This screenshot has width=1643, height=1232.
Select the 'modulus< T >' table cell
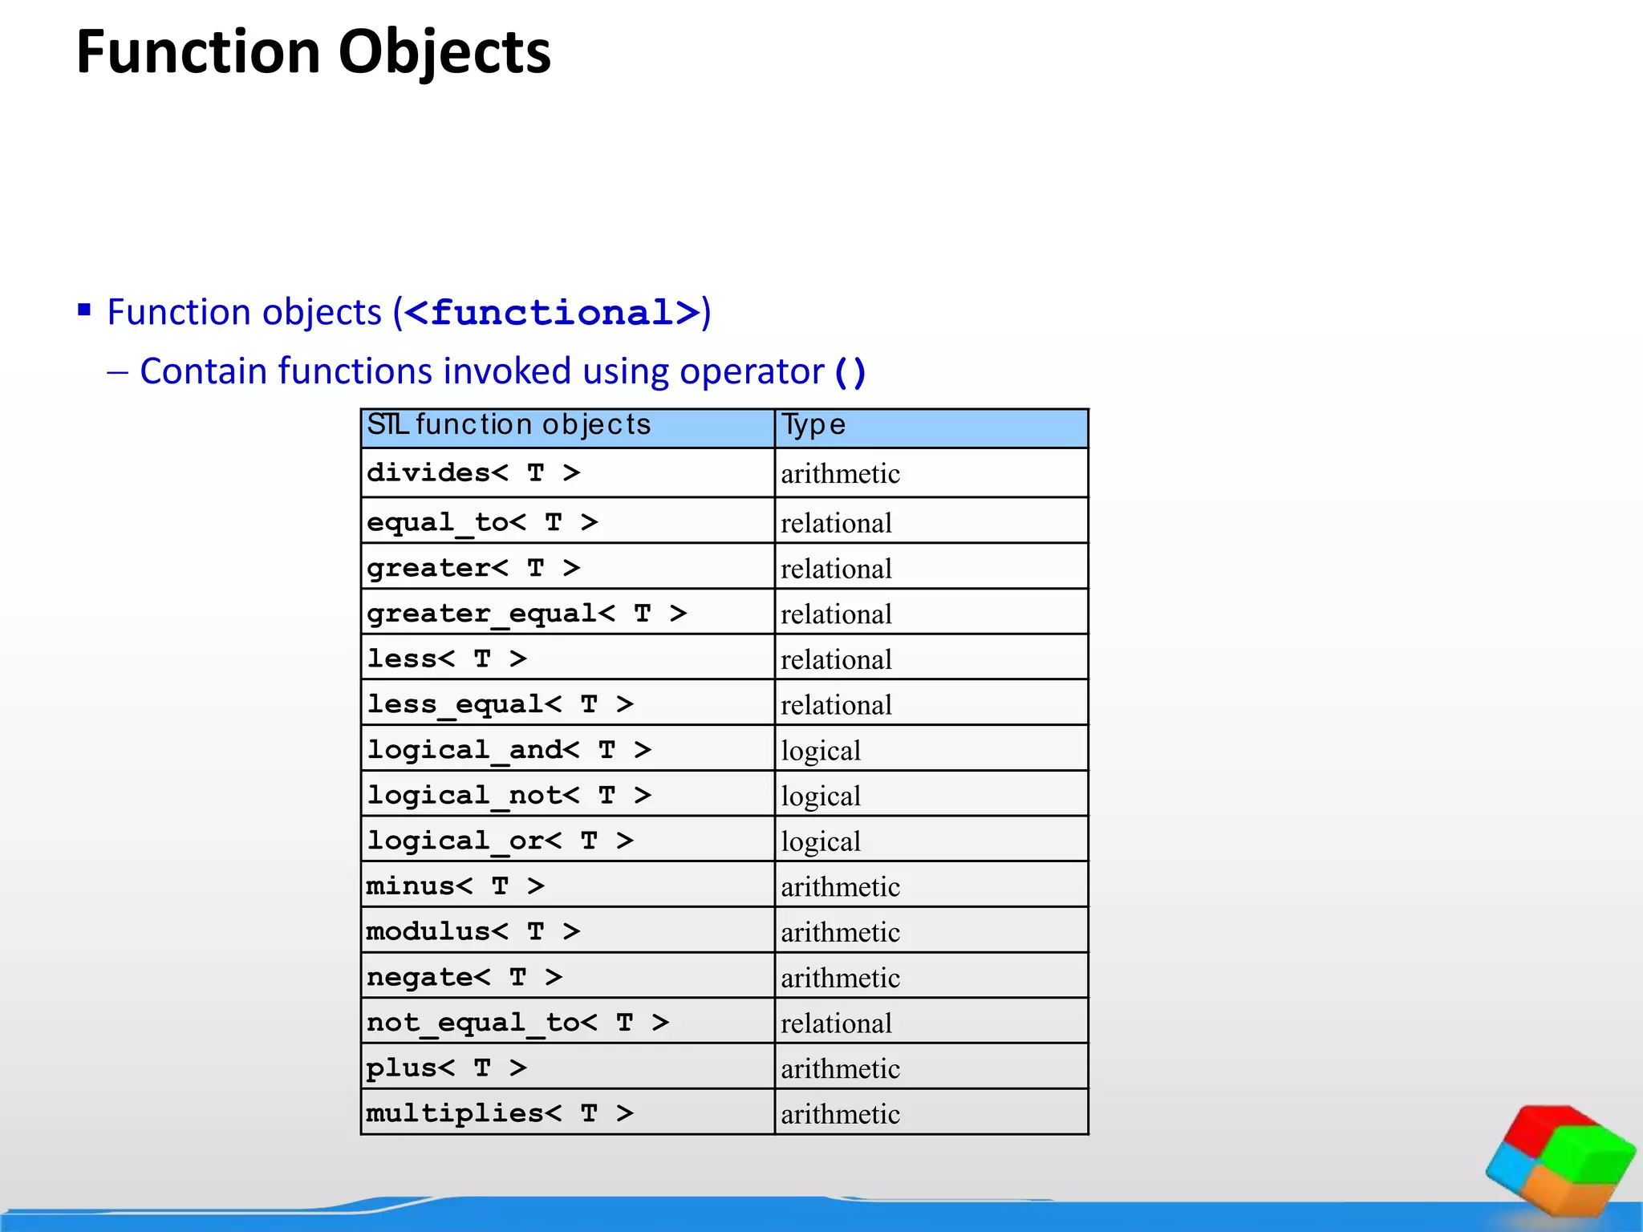(x=568, y=930)
